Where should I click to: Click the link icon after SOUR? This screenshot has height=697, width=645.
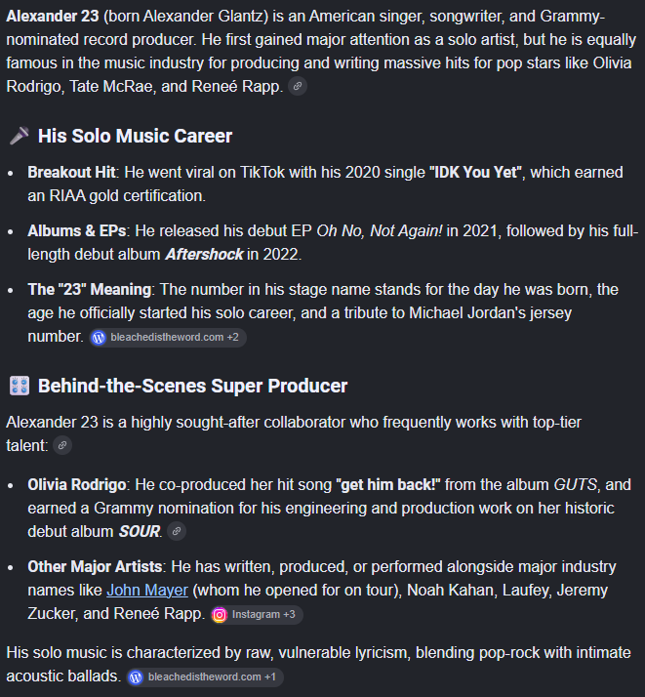(x=177, y=531)
